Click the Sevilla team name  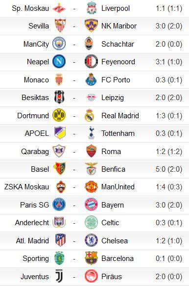39,26
